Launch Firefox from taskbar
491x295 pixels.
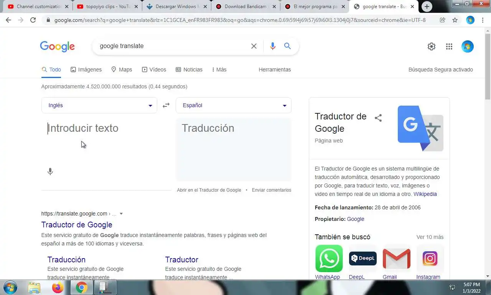click(58, 288)
